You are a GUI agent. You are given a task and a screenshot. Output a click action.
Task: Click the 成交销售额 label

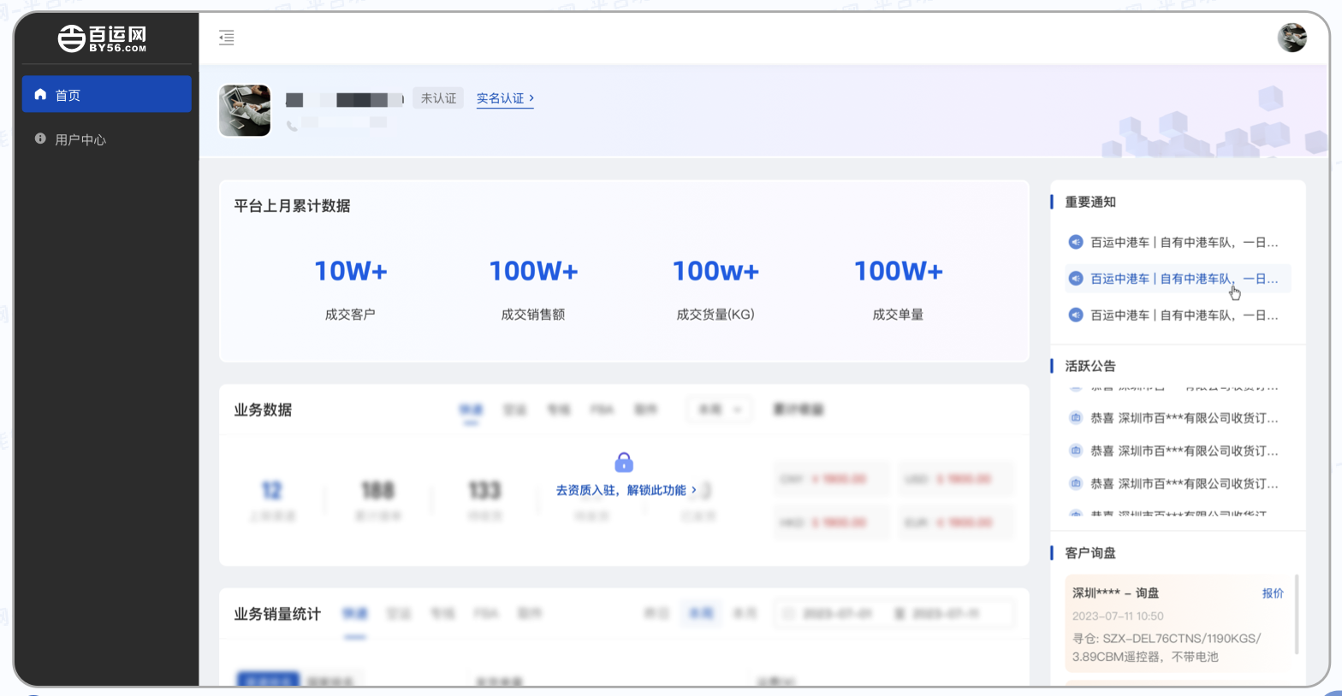point(533,315)
